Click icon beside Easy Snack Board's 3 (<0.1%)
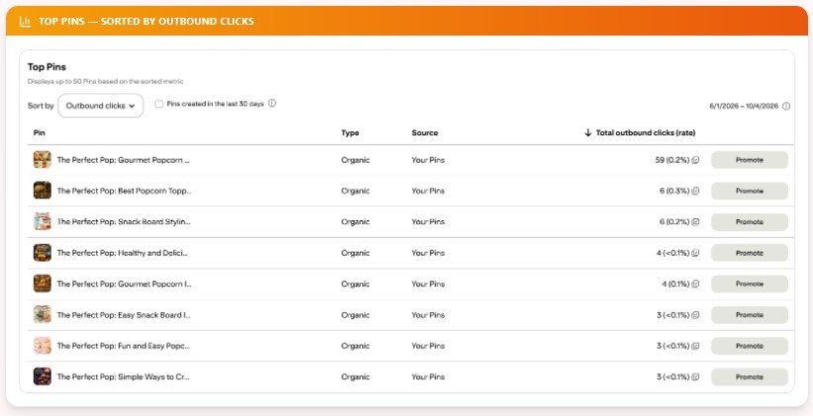813x416 pixels. point(696,315)
